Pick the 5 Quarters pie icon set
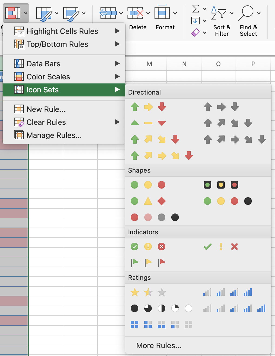 pyautogui.click(x=161, y=308)
